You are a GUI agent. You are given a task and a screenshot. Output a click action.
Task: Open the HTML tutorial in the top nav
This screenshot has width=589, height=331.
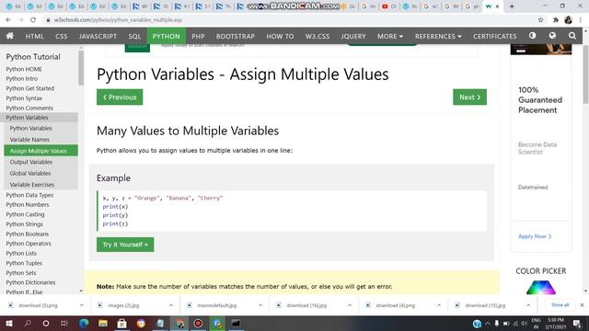click(x=35, y=36)
